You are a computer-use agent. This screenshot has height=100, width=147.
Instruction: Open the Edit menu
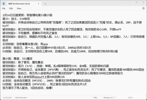click(11, 8)
